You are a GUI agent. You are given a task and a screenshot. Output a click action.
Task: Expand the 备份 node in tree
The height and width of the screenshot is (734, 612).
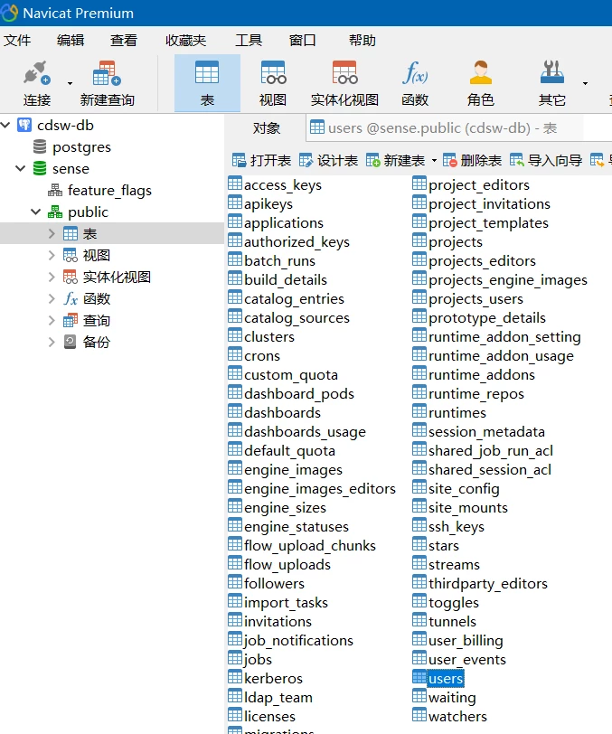[x=52, y=342]
